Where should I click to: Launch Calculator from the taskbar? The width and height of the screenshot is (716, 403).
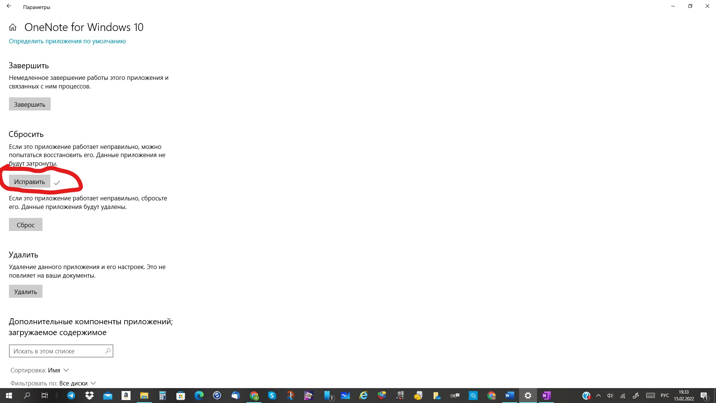(x=162, y=396)
